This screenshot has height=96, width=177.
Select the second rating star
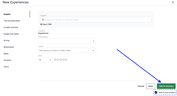coord(58,60)
